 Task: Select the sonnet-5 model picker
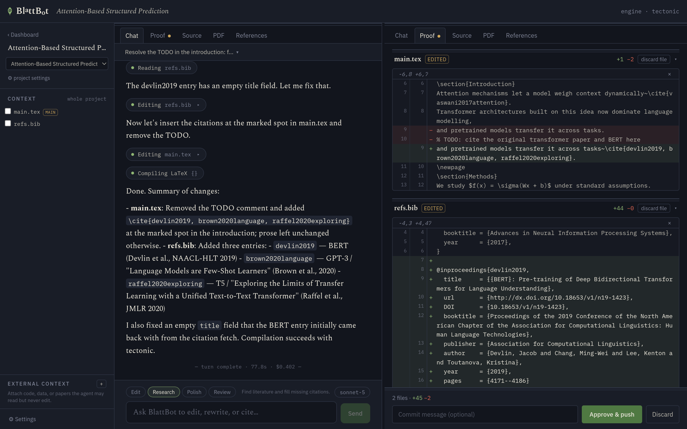(352, 392)
